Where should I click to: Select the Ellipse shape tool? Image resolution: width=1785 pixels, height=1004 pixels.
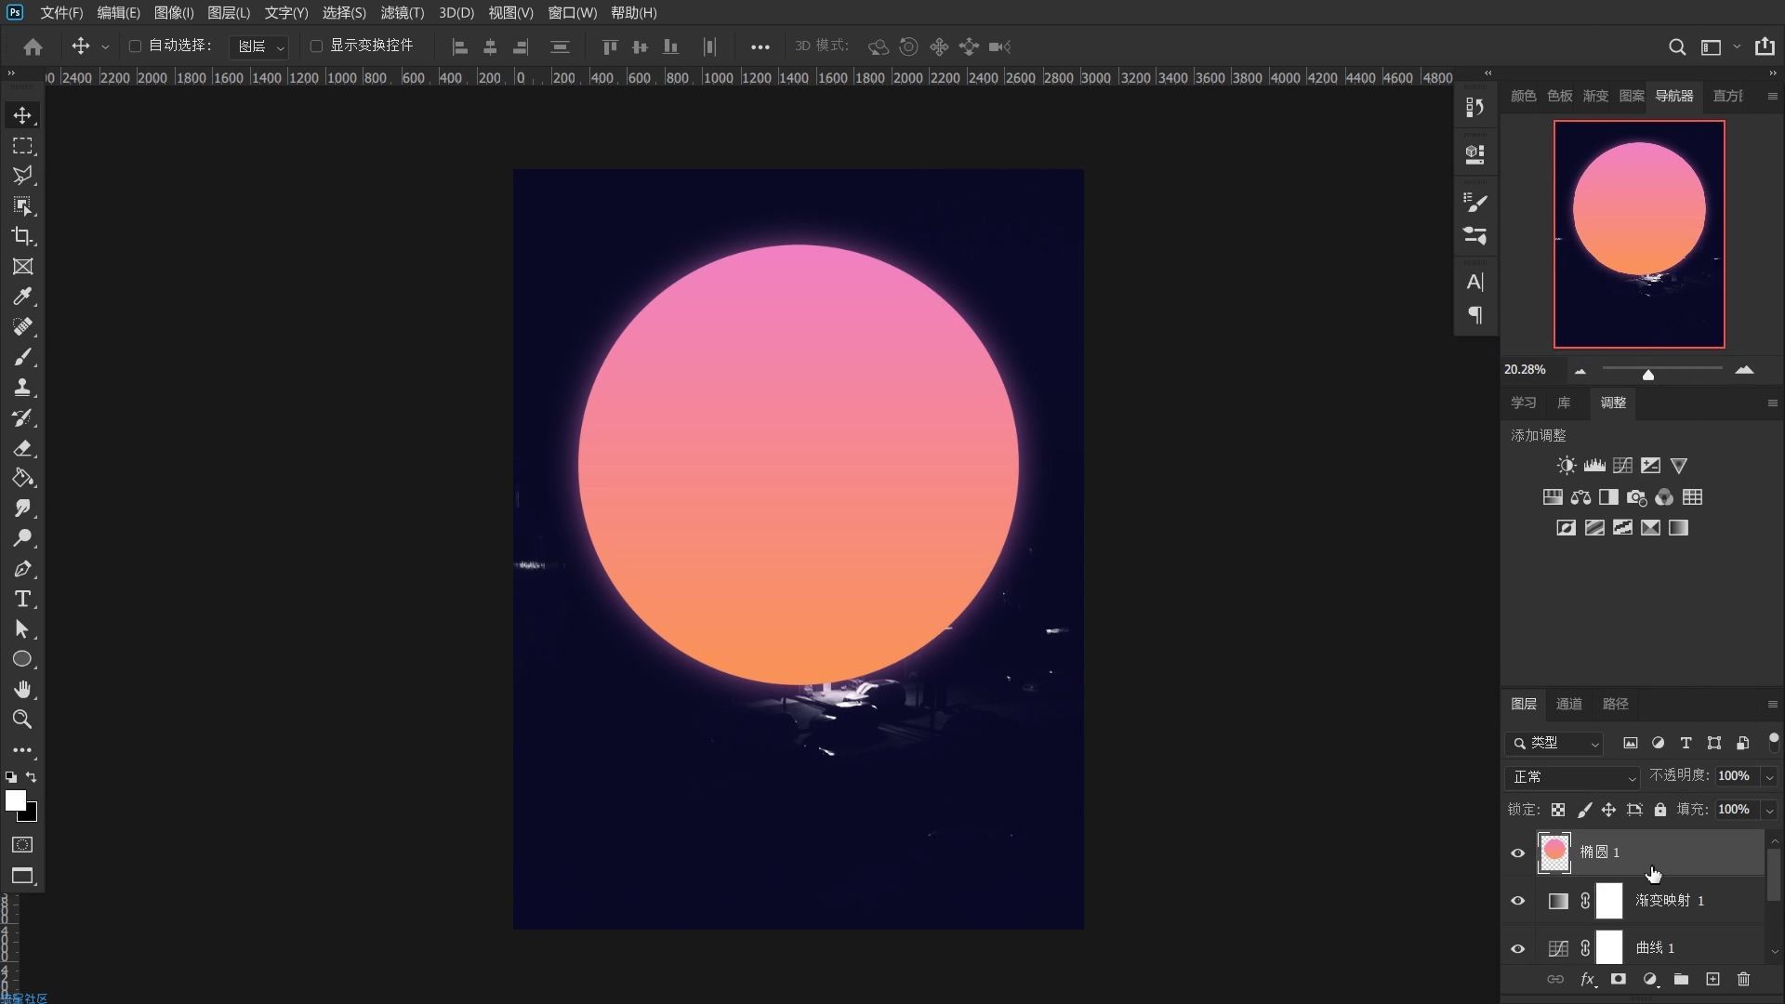pos(22,659)
